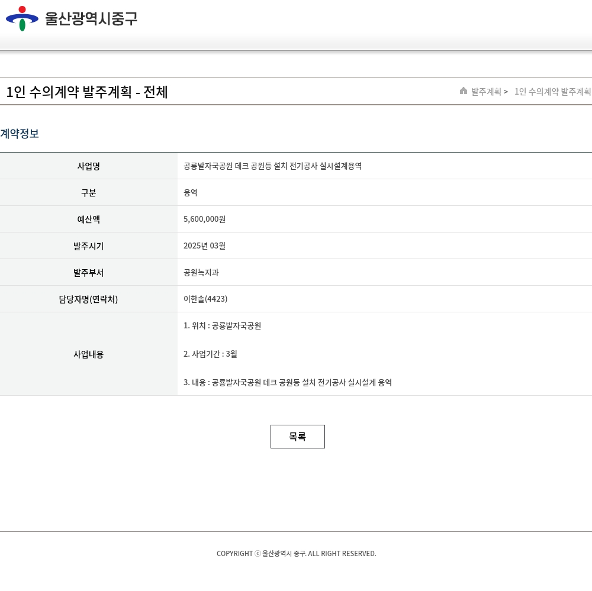Click the page title 1인 수의계약 발주계획 - 전체
The image size is (592, 591).
tap(87, 92)
